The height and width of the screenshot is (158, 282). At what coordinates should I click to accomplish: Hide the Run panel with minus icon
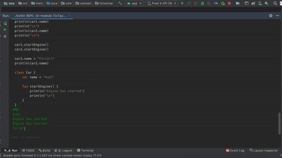278,16
